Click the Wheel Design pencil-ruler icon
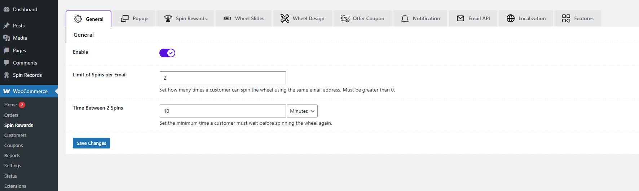The height and width of the screenshot is (191, 639). [x=285, y=18]
